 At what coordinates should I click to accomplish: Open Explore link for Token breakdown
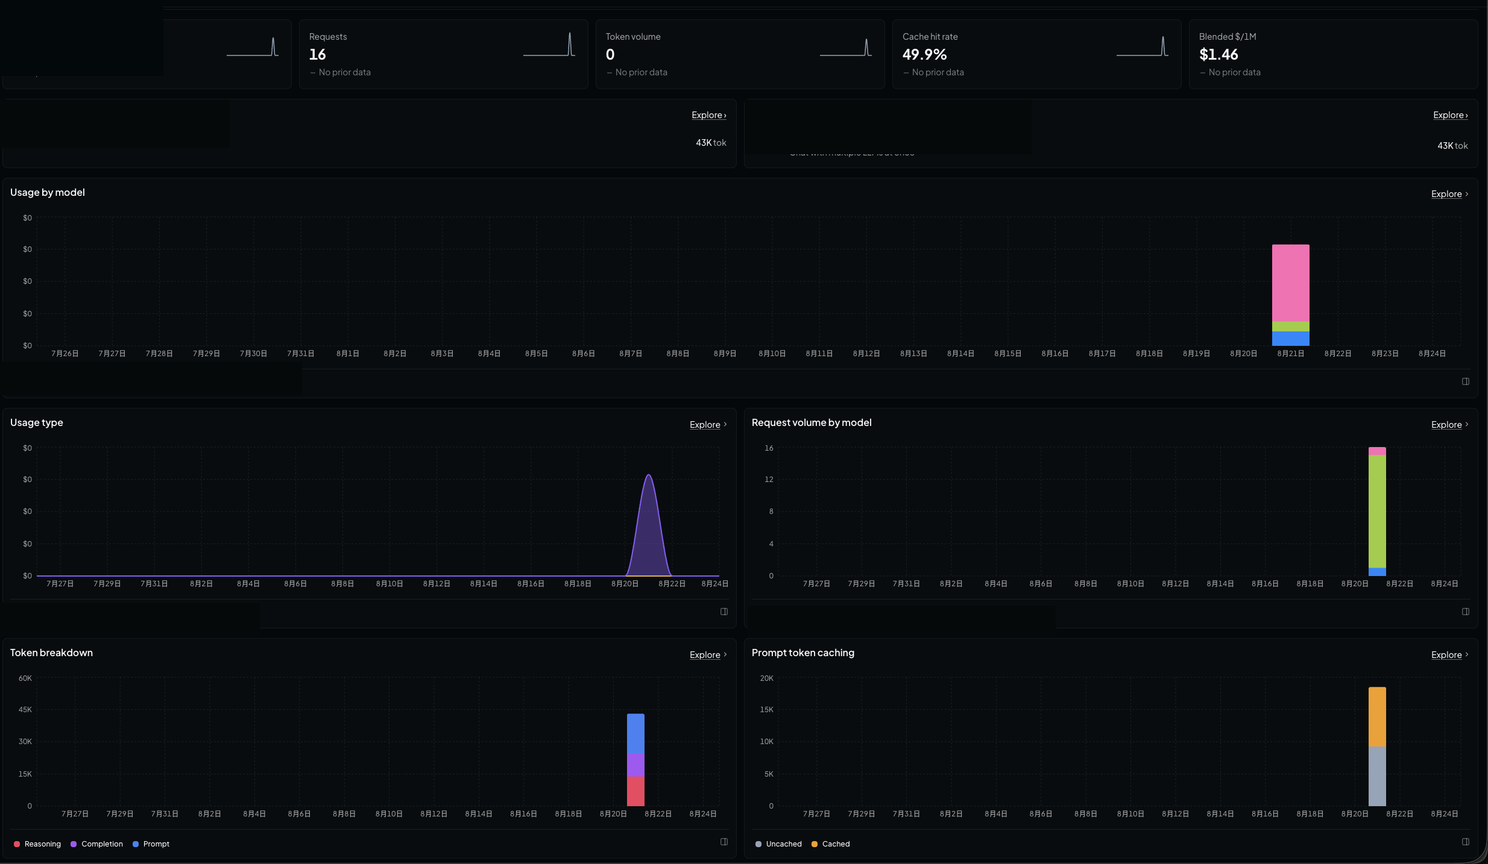coord(708,655)
